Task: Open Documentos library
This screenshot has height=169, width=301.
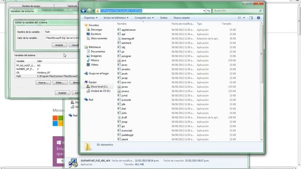Action: [x=98, y=51]
